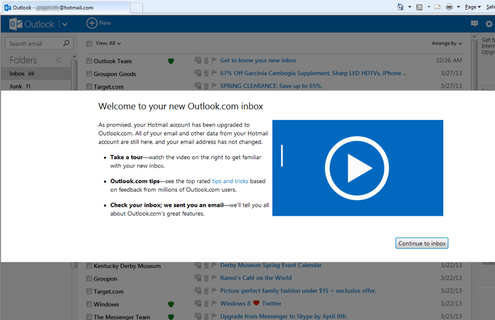Image resolution: width=495 pixels, height=320 pixels.
Task: Open Derby Museum Spring Event Calendar email
Action: coord(271,265)
